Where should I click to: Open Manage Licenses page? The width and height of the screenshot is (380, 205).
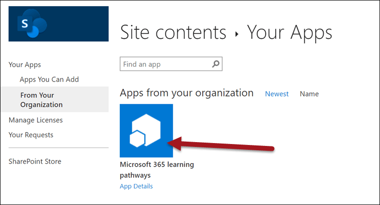36,120
